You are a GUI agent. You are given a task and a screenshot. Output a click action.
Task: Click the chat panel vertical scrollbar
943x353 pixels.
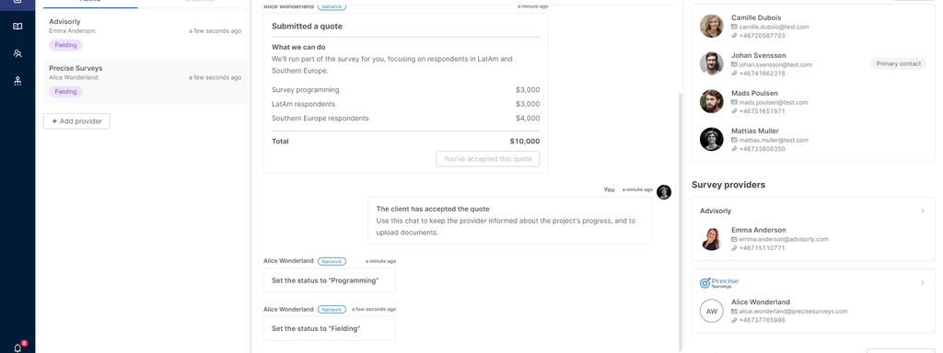coord(681,222)
